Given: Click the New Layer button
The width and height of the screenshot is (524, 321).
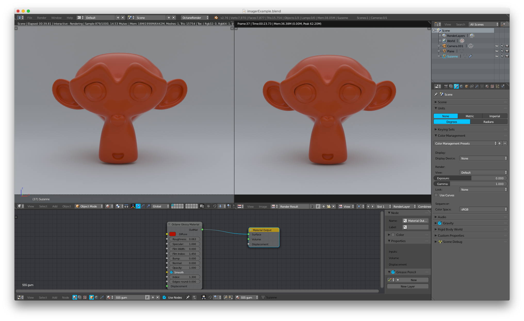Looking at the screenshot, I should [407, 286].
